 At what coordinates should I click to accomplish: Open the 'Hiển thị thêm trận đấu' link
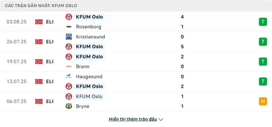coord(133,120)
